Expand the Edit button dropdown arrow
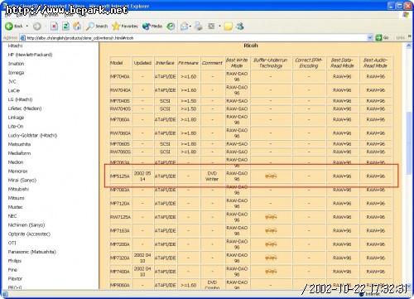This screenshot has height=299, width=414. 219,27
